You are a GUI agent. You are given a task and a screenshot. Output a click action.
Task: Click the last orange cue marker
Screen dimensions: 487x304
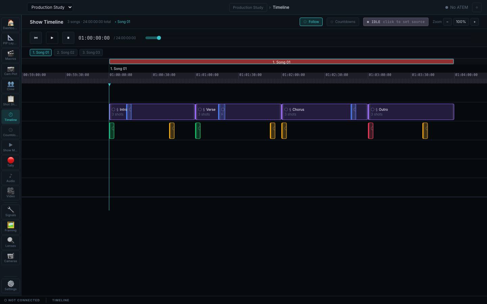(x=425, y=131)
